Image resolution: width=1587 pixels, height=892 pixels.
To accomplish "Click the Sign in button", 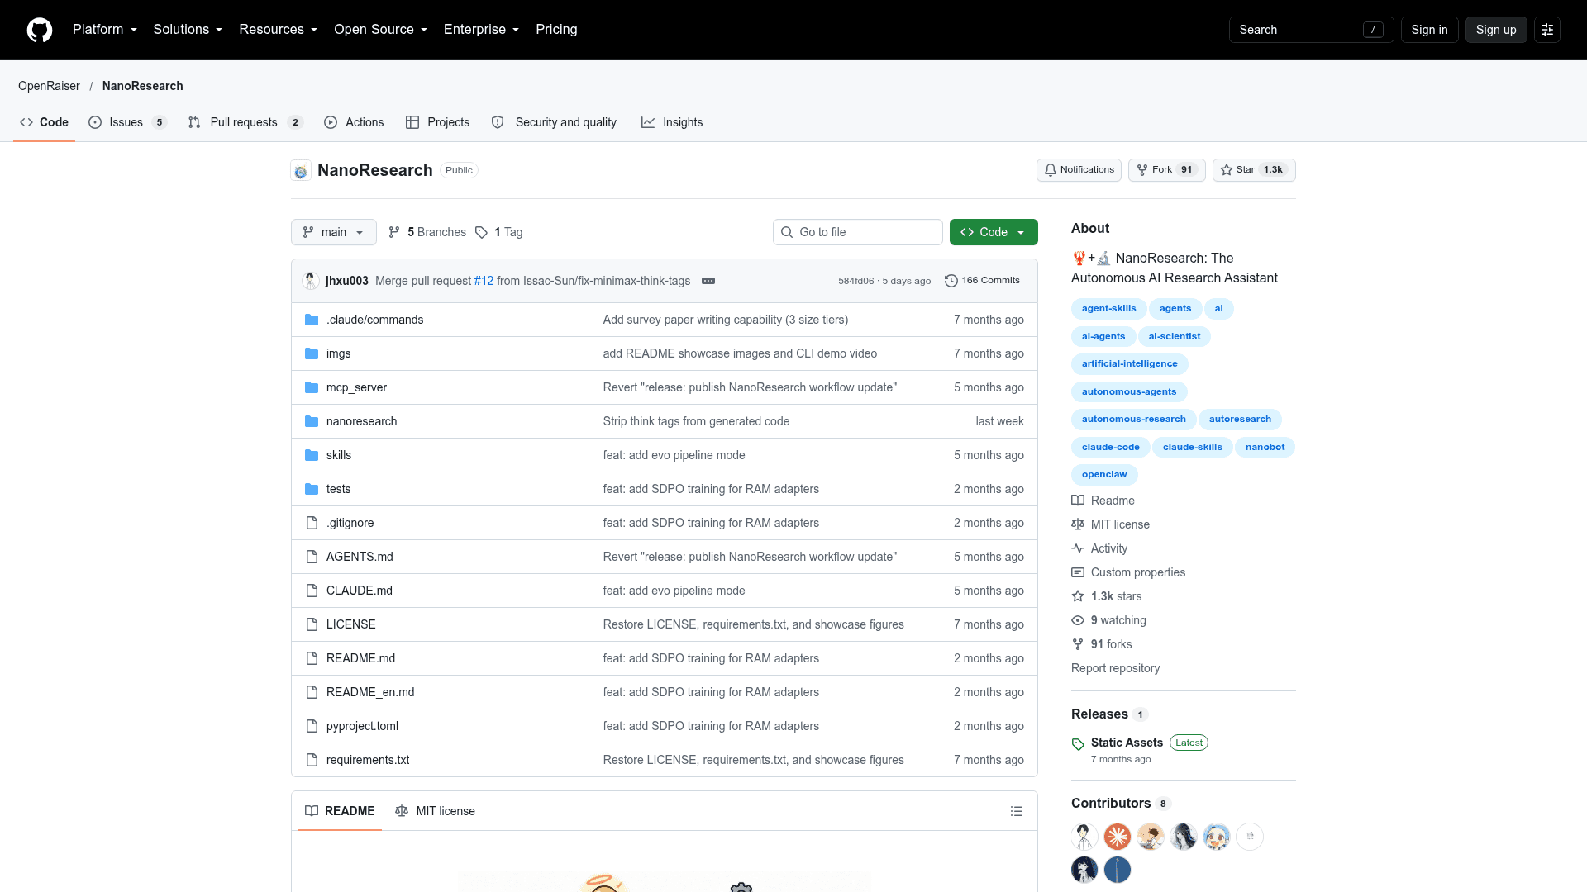I will pyautogui.click(x=1429, y=30).
